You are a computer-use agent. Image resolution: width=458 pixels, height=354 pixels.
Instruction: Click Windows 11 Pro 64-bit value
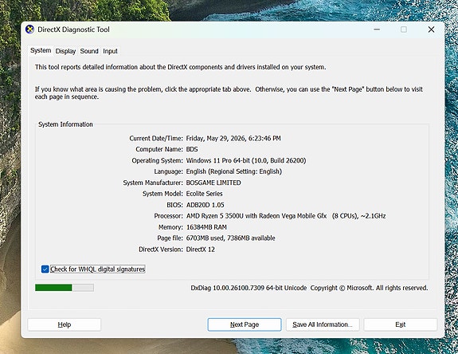click(x=246, y=160)
